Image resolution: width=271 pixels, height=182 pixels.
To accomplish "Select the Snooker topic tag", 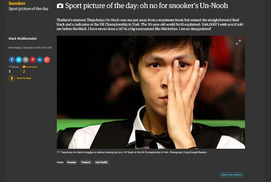I will pos(72,162).
